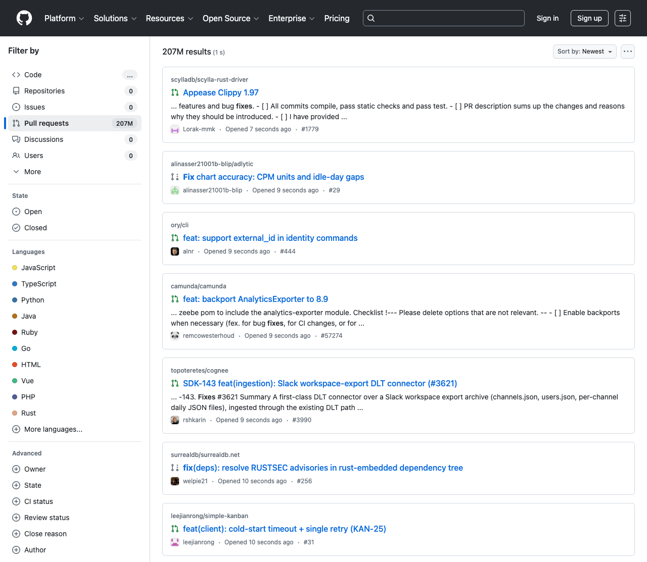Click Lorak-mmk's avatar
The height and width of the screenshot is (562, 647).
[x=175, y=129]
